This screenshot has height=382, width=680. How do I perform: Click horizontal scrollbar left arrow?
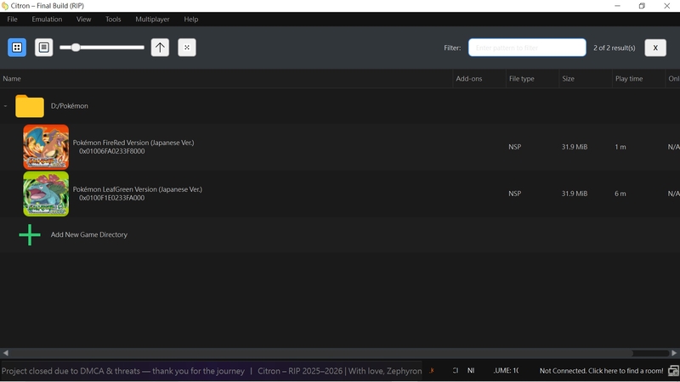coord(5,353)
